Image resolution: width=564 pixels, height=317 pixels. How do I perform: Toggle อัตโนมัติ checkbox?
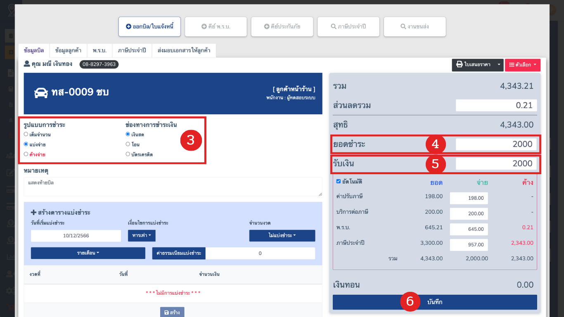(x=339, y=181)
